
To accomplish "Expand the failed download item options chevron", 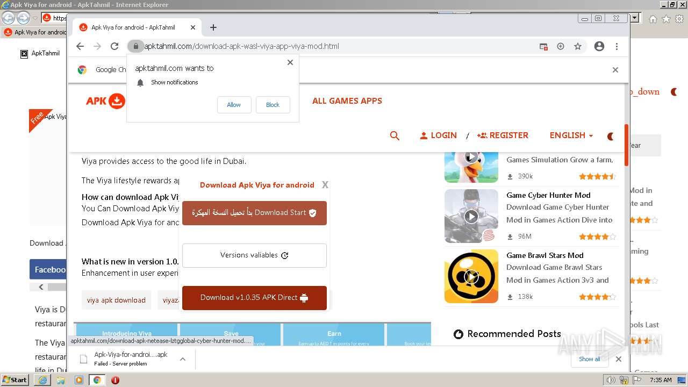I will (x=183, y=359).
